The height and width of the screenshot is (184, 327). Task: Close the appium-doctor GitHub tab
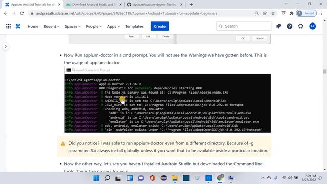click(x=181, y=5)
